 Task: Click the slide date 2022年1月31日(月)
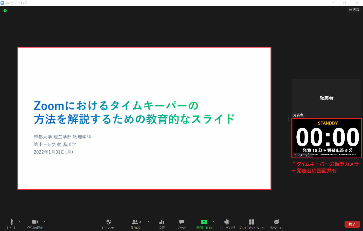tap(53, 152)
